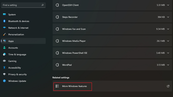173x97 pixels.
Task: Open Accounts settings
Action: pos(23,48)
